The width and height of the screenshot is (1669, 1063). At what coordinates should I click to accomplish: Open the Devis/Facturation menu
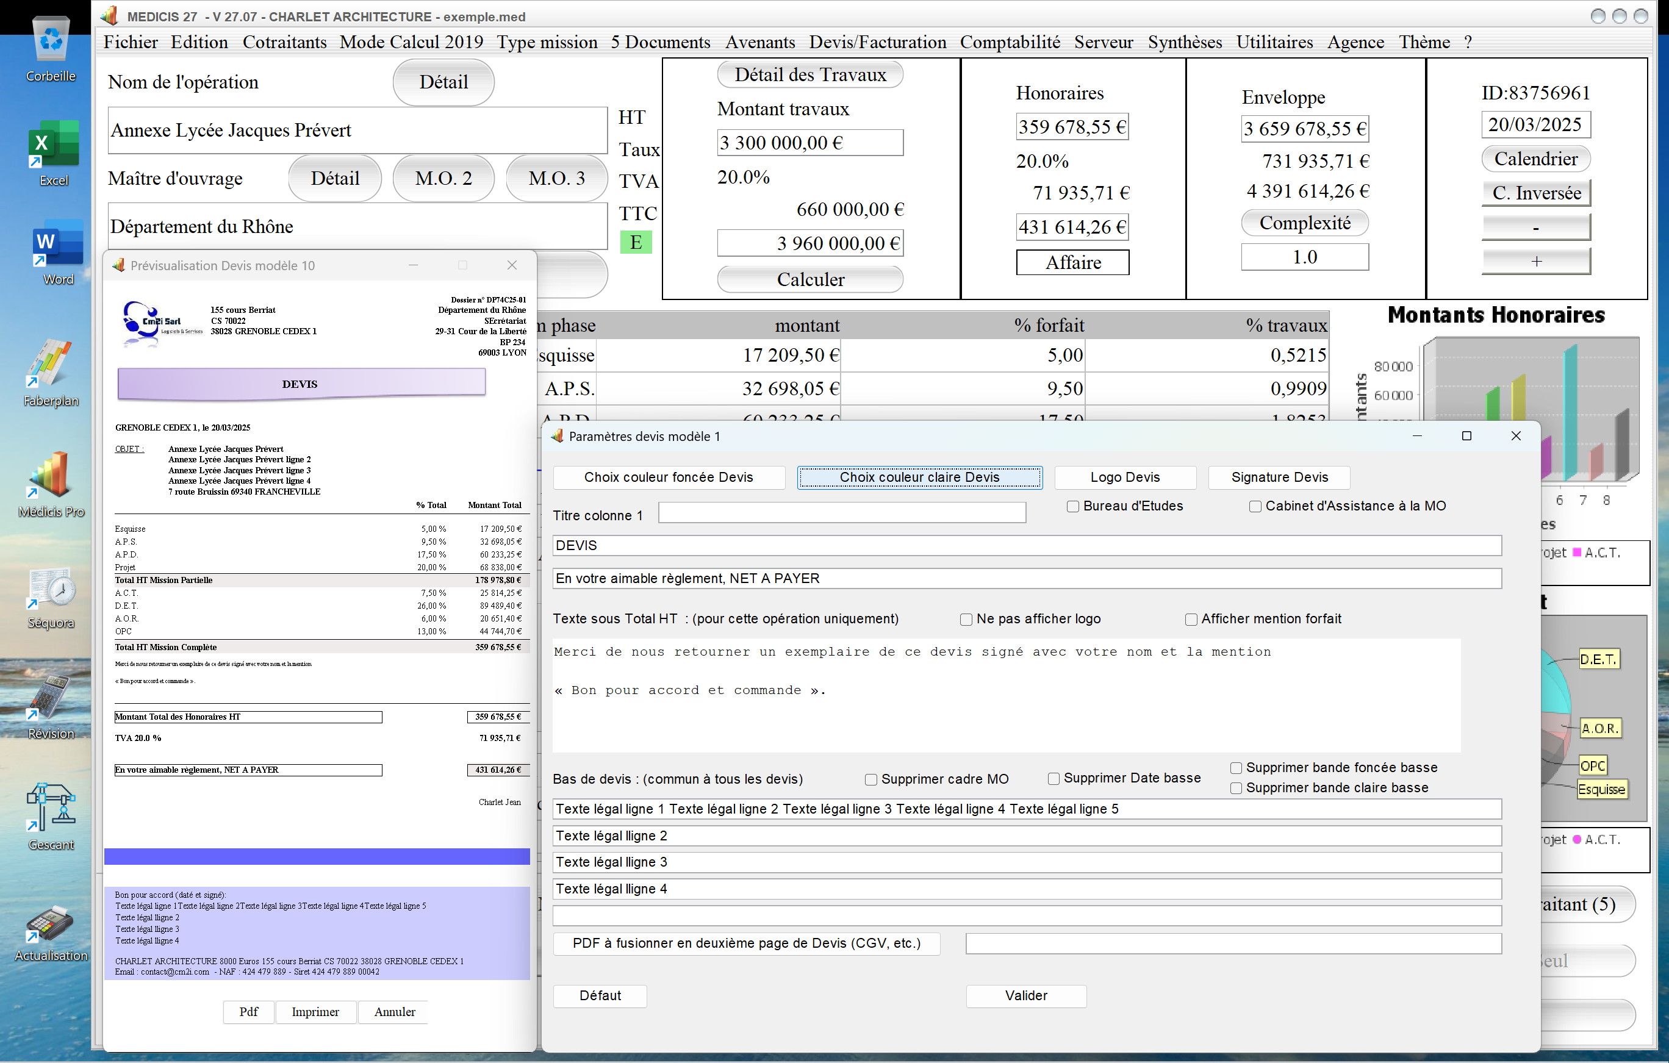pyautogui.click(x=877, y=42)
